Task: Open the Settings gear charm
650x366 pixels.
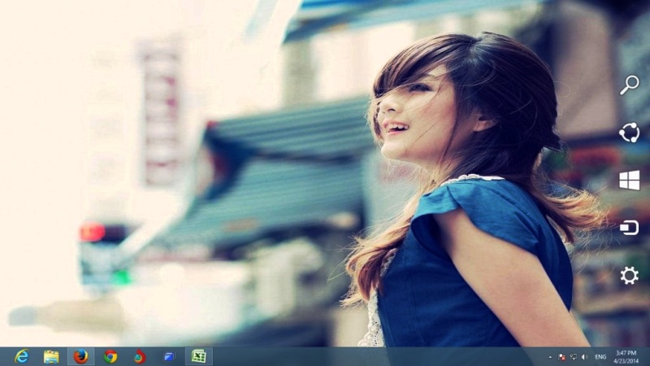Action: click(x=629, y=276)
